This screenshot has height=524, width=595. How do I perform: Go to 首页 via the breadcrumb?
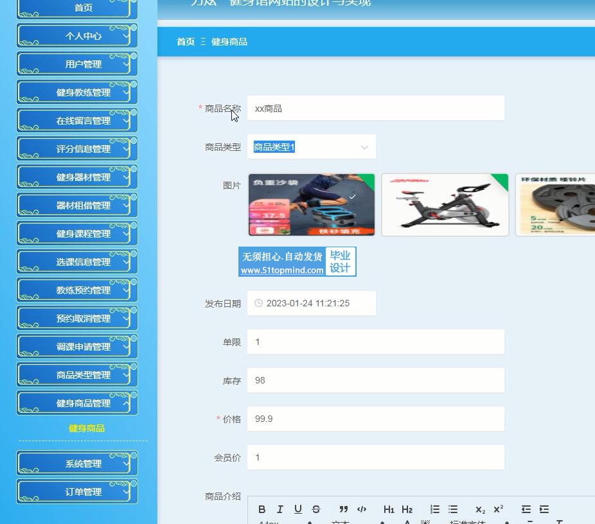click(186, 42)
